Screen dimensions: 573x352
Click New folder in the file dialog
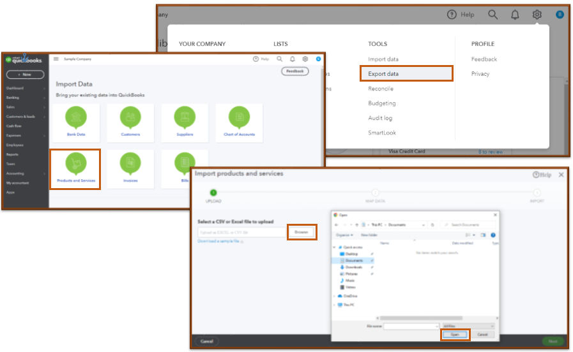(x=369, y=235)
